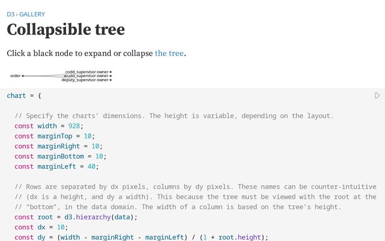This screenshot has height=241, width=385.
Task: Run the chart cell with play icon
Action: coord(377,95)
